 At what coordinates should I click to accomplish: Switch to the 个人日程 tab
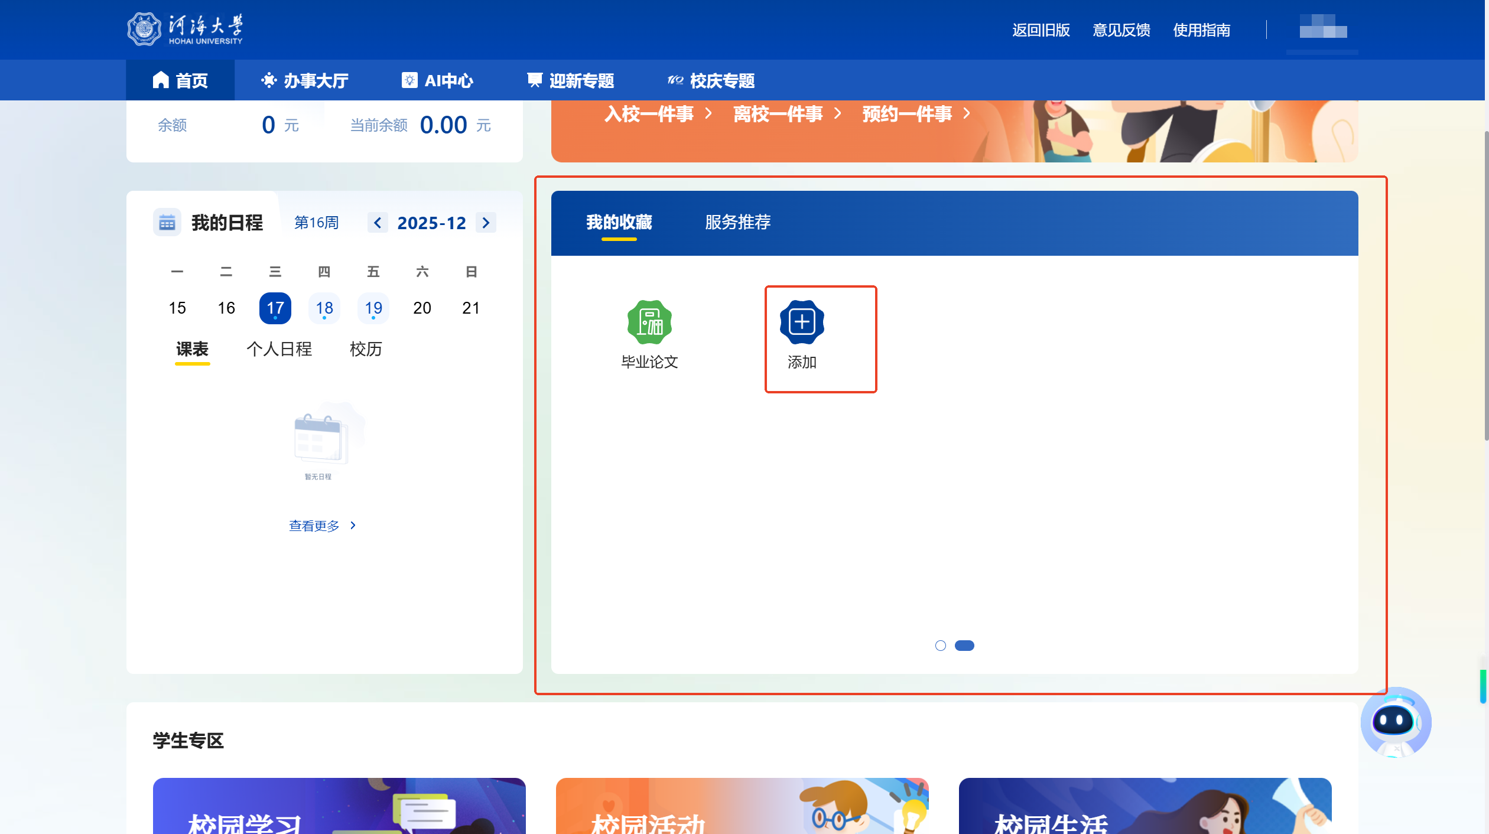tap(279, 349)
